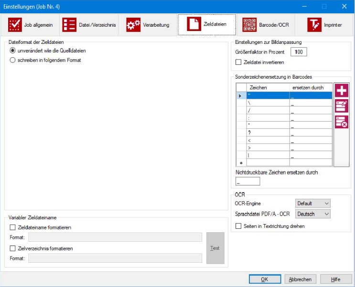This screenshot has width=355, height=287.
Task: Click the 'Zeichen' column header
Action: [268, 87]
